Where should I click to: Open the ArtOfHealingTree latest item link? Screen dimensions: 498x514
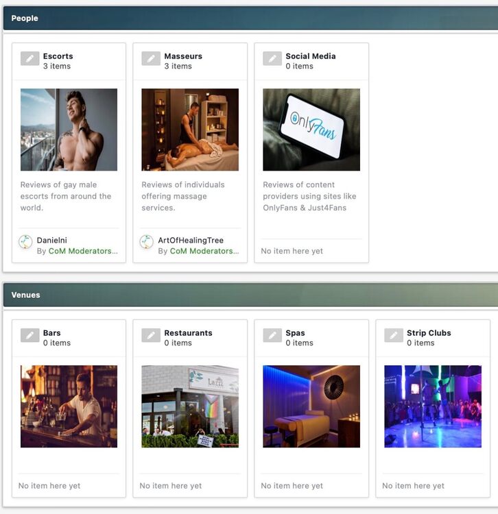tap(191, 241)
